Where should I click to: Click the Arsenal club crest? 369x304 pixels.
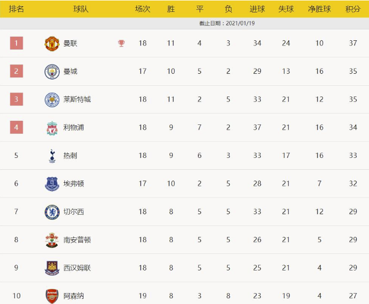coord(52,296)
